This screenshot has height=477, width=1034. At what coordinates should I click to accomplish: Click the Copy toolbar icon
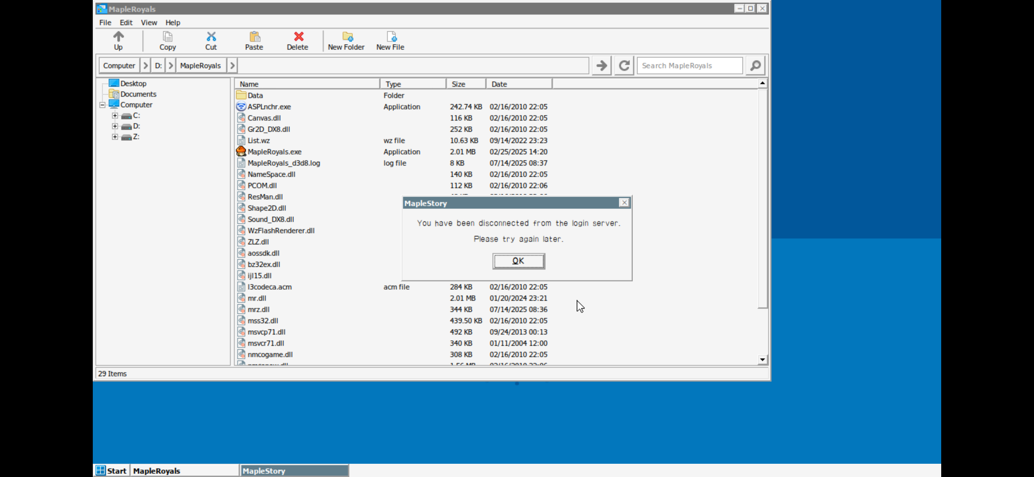pyautogui.click(x=167, y=37)
